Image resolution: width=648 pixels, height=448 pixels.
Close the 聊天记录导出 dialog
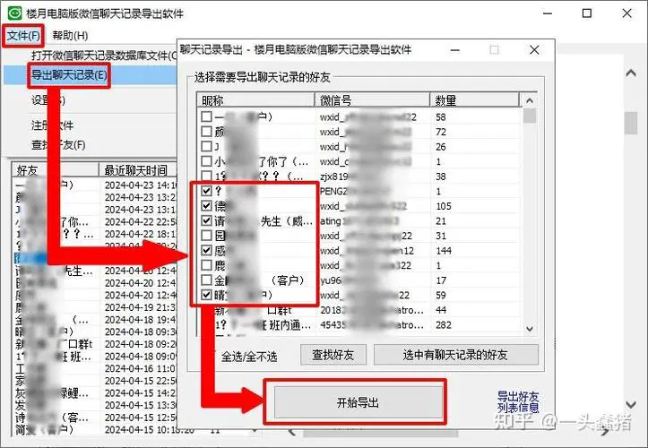point(534,50)
